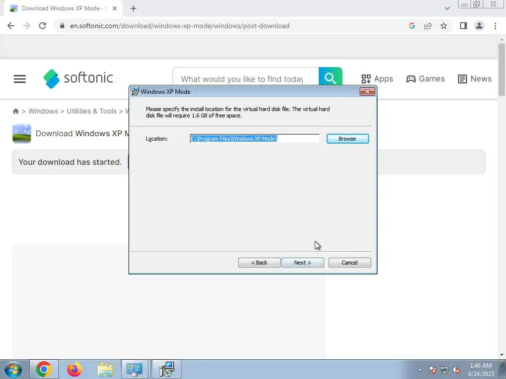
Task: Click the address bar URL
Action: click(x=179, y=26)
